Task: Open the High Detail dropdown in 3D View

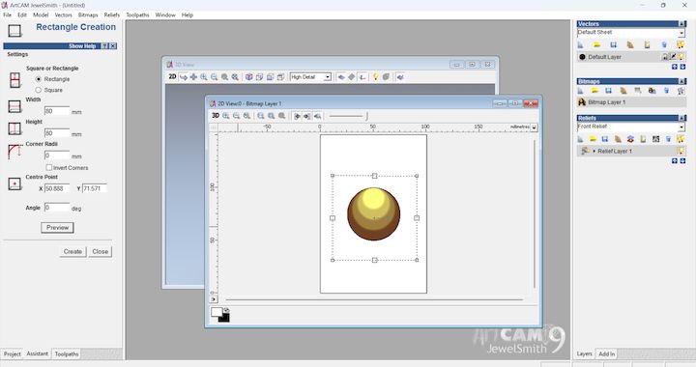Action: [x=327, y=77]
